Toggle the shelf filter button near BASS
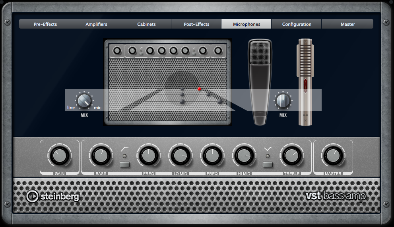Viewport: 394px width, 227px height. point(124,165)
